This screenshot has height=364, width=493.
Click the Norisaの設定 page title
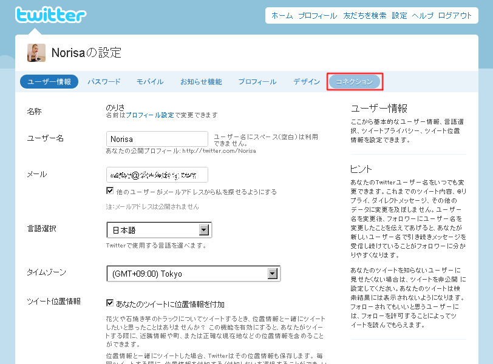(86, 53)
